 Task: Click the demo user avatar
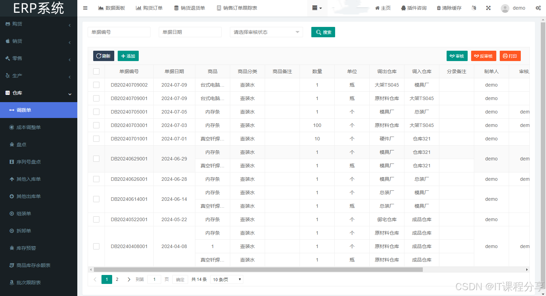coord(505,8)
